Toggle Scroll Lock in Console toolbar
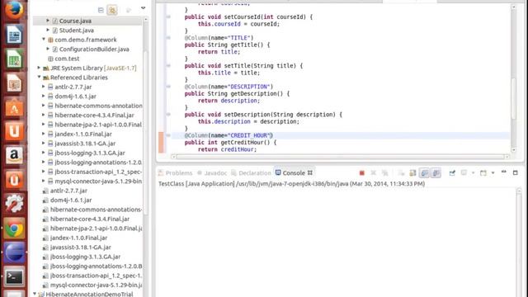This screenshot has height=297, width=528. coord(412,173)
